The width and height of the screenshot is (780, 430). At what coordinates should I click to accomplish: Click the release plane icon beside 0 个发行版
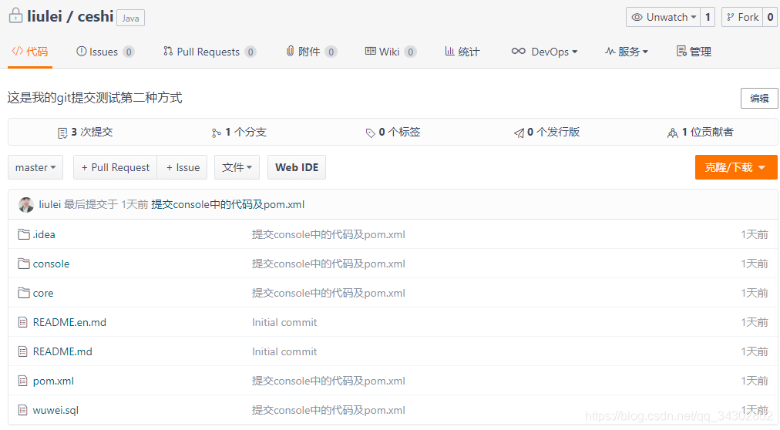tap(519, 133)
